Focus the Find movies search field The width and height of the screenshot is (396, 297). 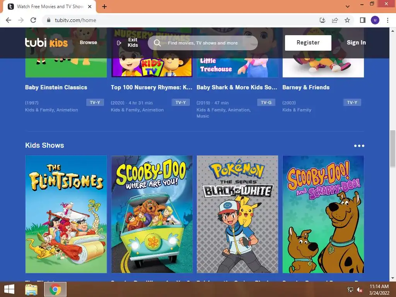coord(203,43)
